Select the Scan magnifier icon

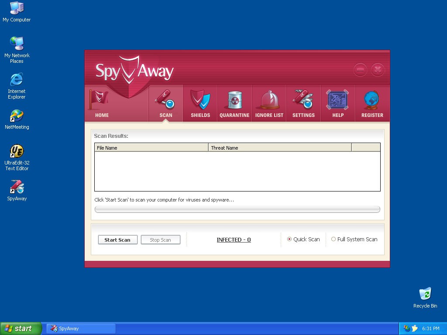click(165, 100)
